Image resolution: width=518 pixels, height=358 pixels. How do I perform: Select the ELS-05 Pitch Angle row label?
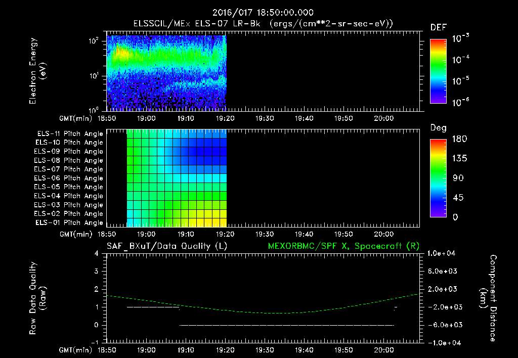pos(69,187)
